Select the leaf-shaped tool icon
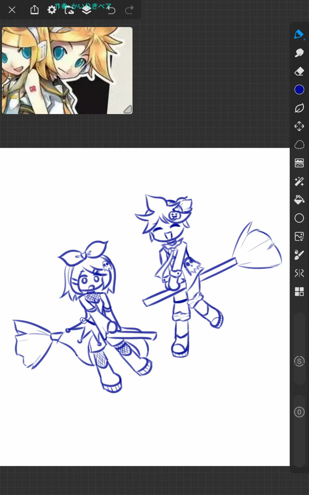Viewport: 309px width, 495px height. click(299, 108)
